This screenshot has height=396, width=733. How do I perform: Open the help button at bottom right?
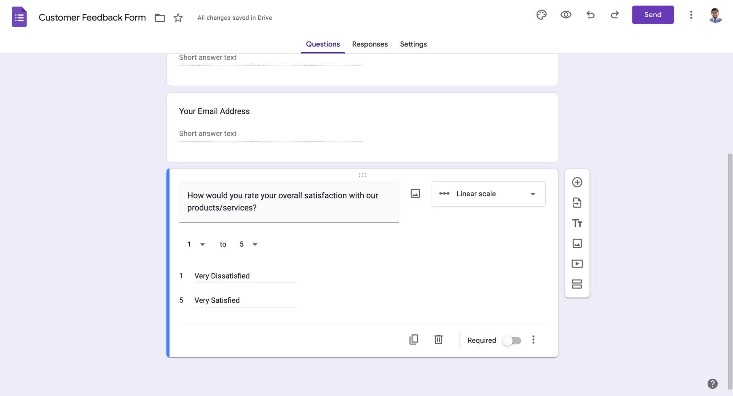coord(713,383)
